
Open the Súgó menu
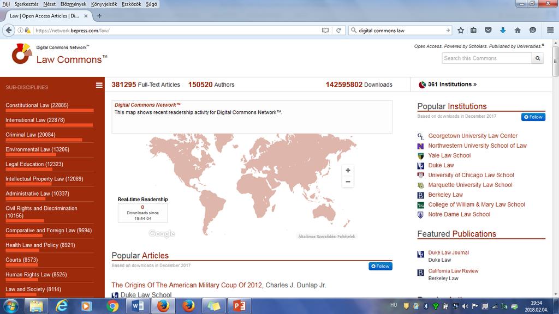[x=151, y=4]
